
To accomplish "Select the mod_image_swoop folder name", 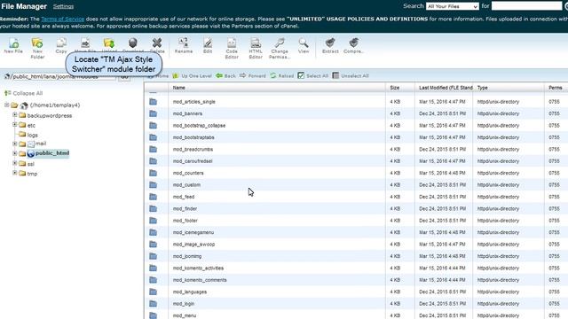I will tap(193, 245).
